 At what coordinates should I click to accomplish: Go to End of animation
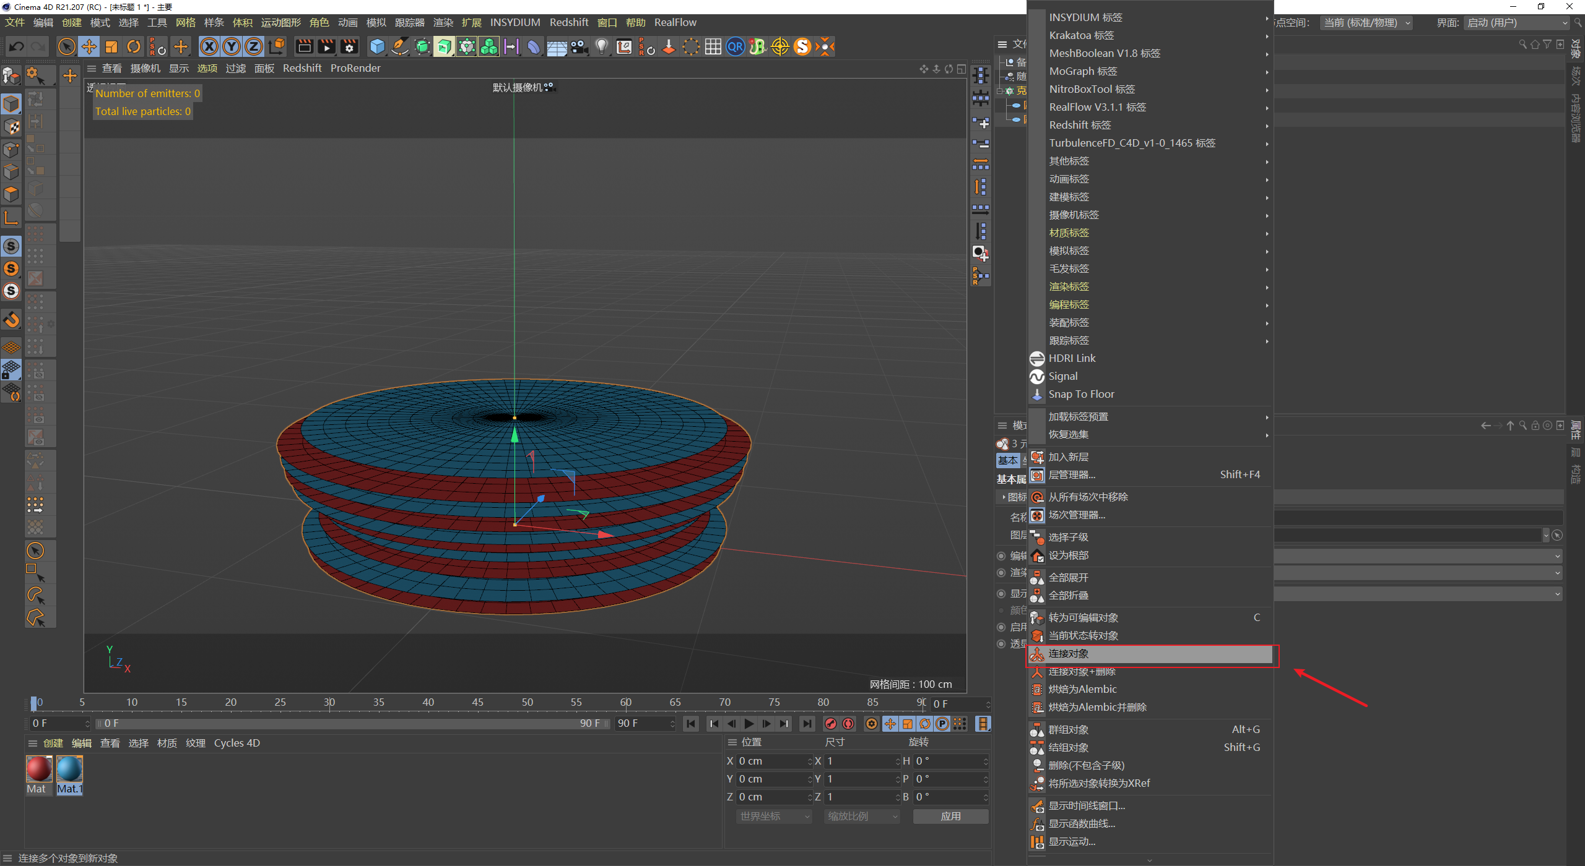click(x=807, y=724)
